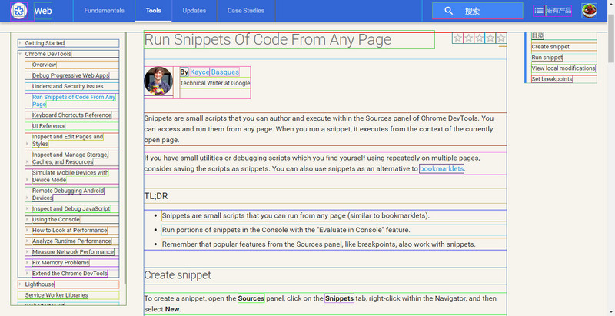Image resolution: width=615 pixels, height=316 pixels.
Task: Open the Case Studies tab
Action: [x=246, y=11]
